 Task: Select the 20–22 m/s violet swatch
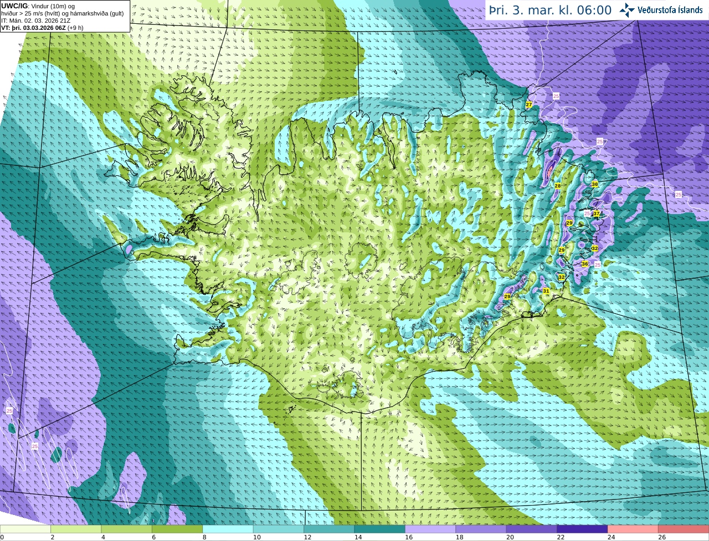click(x=532, y=529)
